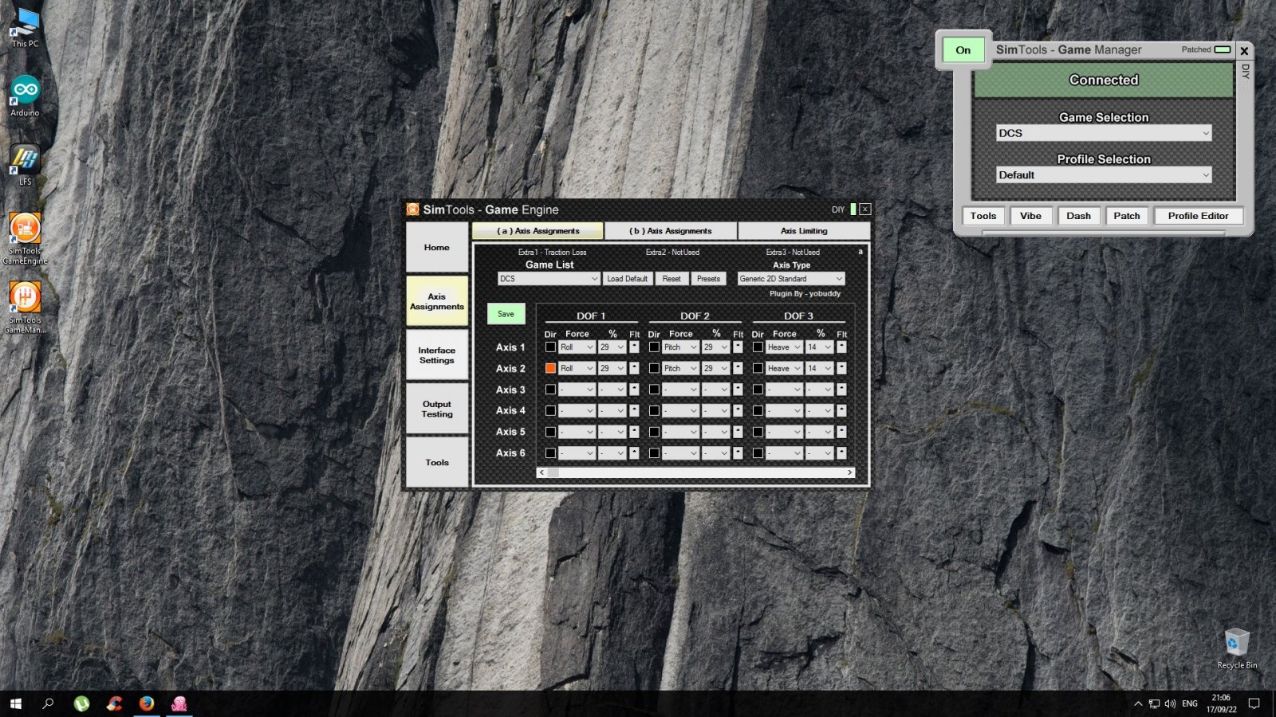The image size is (1276, 717).
Task: Click the green DIY indicator in Game Engine
Action: point(853,210)
